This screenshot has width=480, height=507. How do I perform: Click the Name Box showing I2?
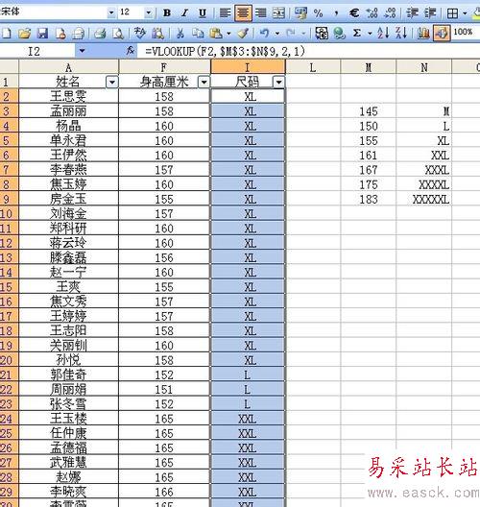34,51
